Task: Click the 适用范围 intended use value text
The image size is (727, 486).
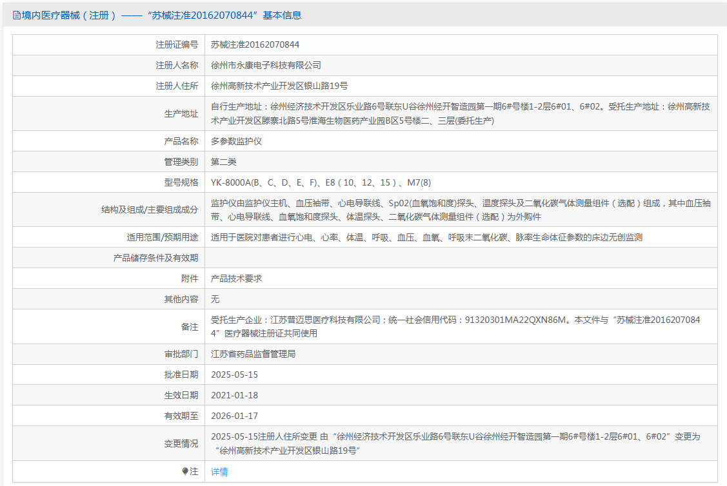Action: click(426, 237)
